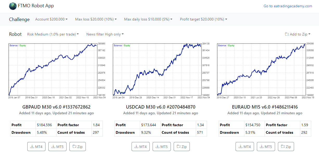Download MT5 file for EURAUD robot

point(266,146)
